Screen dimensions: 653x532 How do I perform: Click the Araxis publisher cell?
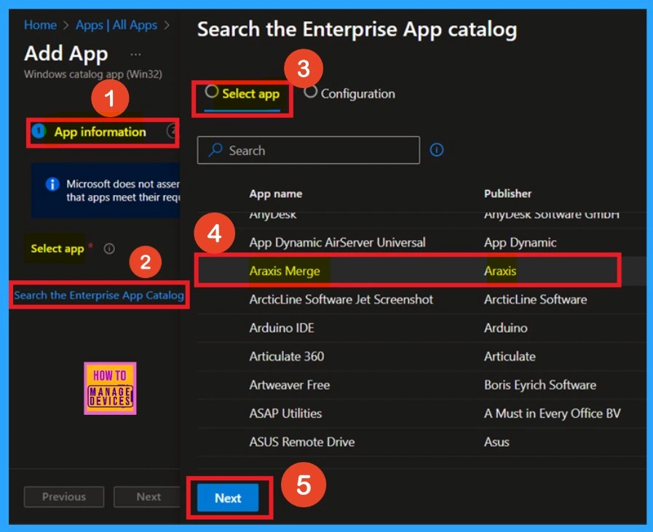tap(499, 271)
